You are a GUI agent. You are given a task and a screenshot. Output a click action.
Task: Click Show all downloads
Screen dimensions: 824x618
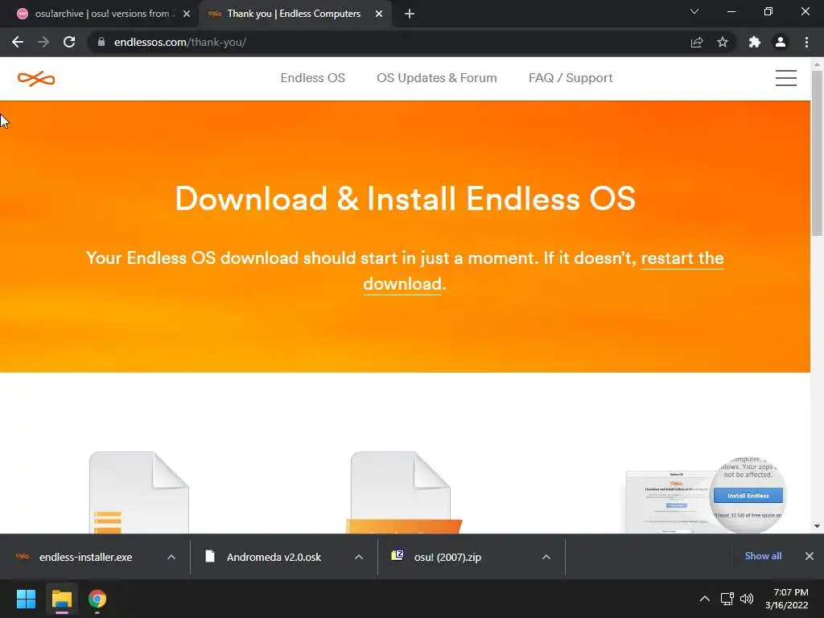763,556
